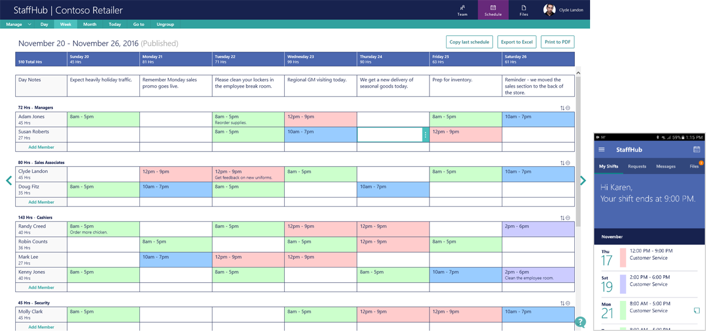Select Doug Fitz's Thursday 10am - 7pm shift

(393, 189)
